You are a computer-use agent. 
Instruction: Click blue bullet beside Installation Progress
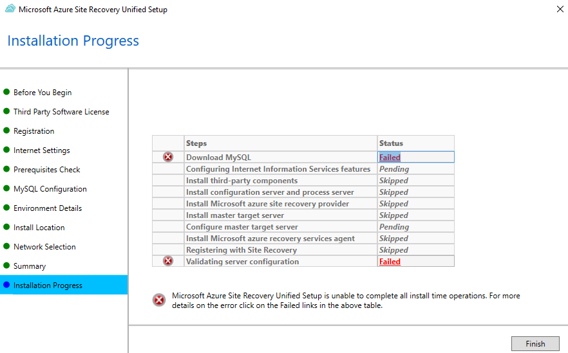click(x=6, y=285)
